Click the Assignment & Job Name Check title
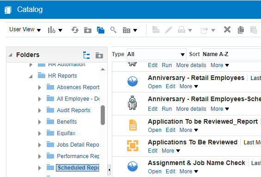261x177 pixels. click(196, 163)
